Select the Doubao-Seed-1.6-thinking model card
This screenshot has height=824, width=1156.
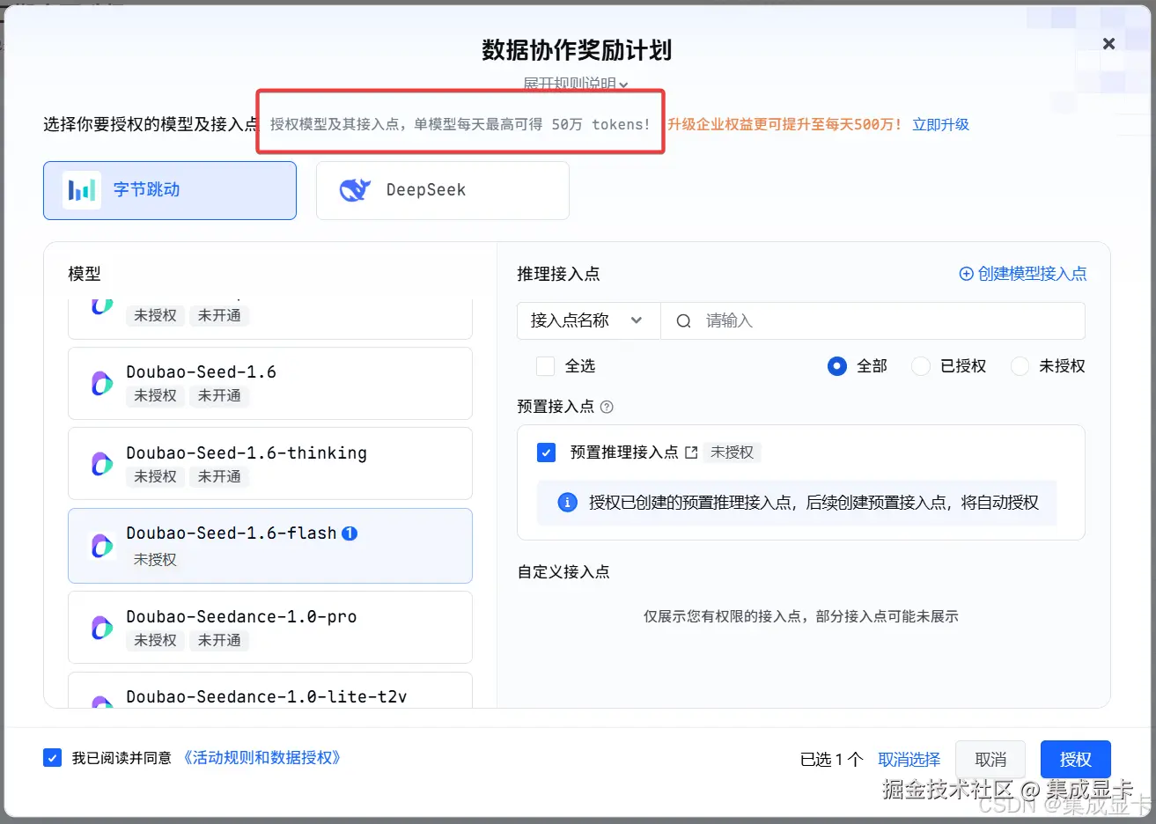click(x=270, y=464)
